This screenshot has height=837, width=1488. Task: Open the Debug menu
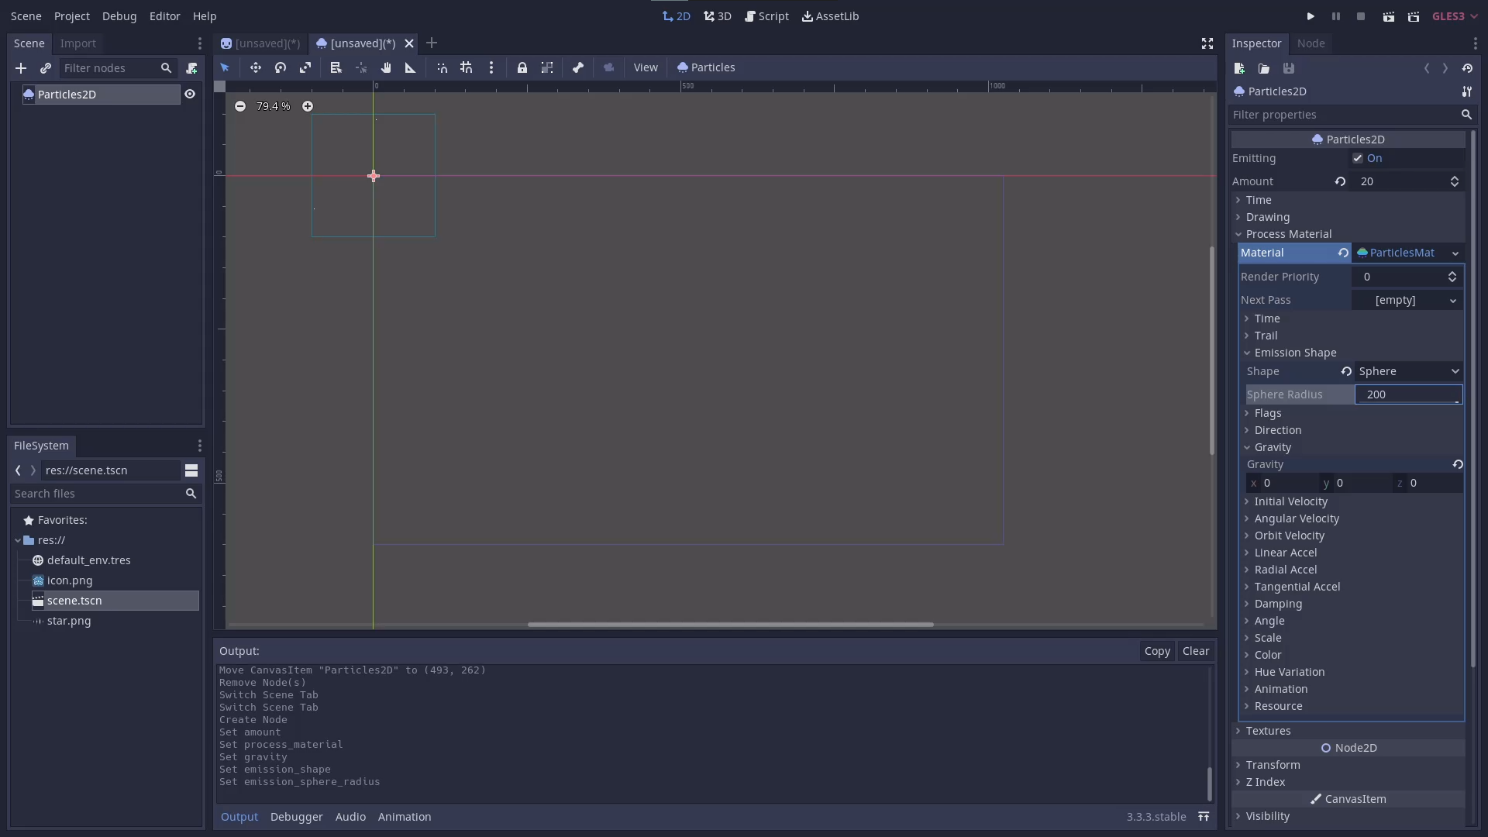click(x=119, y=16)
